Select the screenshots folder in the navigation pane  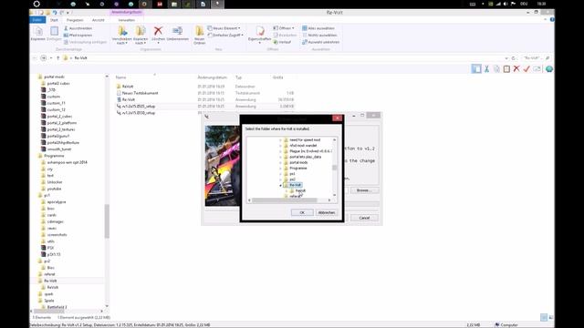(57, 235)
